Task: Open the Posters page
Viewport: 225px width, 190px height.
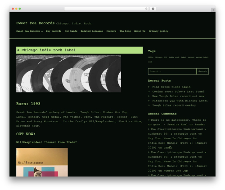Action: click(111, 31)
